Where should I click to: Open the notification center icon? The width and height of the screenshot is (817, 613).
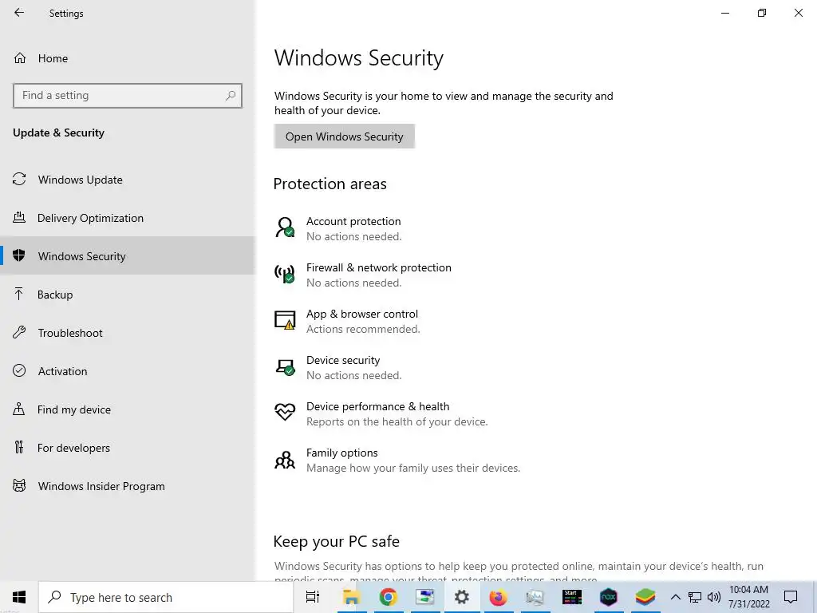[x=791, y=597]
